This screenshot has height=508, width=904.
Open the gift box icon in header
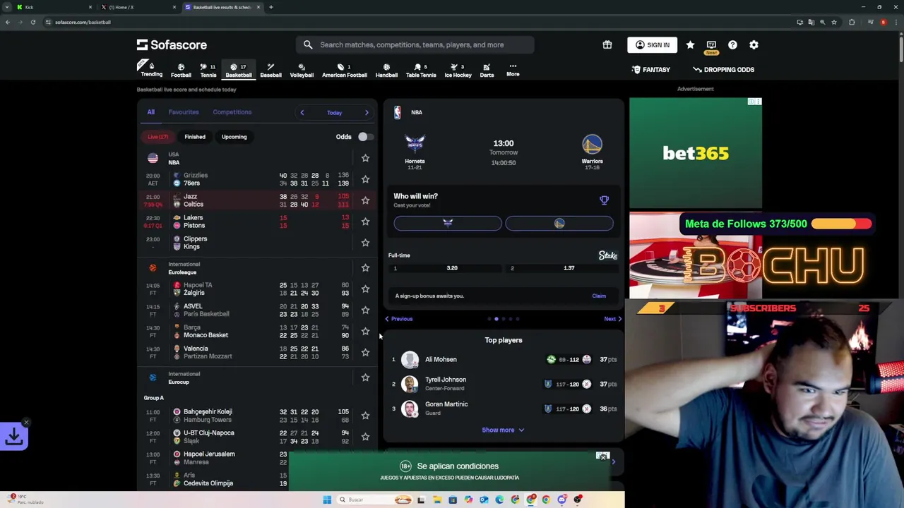(607, 44)
